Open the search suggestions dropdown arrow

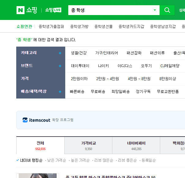[155, 10]
